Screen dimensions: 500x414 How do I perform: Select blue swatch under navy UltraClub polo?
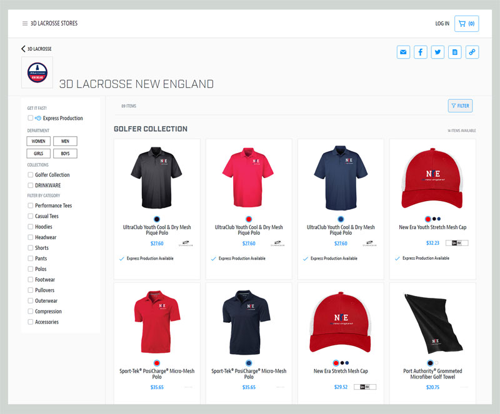341,219
